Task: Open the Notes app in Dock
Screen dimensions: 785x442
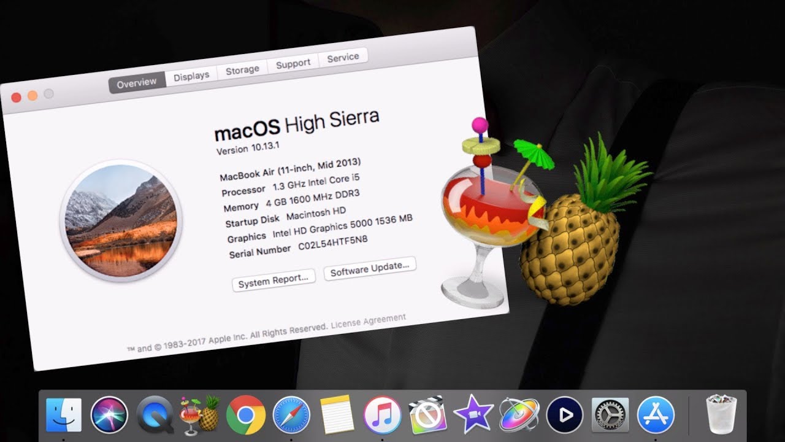Action: click(337, 416)
